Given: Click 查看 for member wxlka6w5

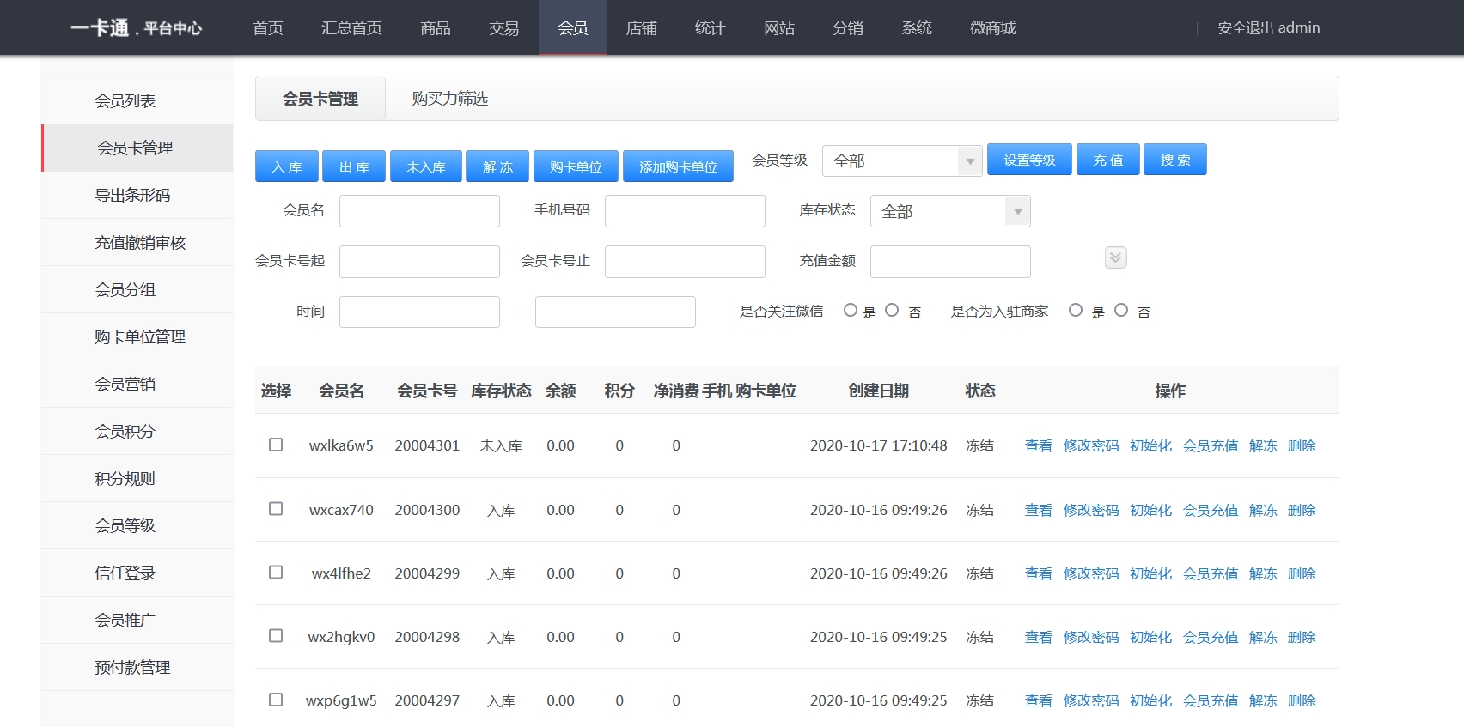Looking at the screenshot, I should coord(1038,445).
